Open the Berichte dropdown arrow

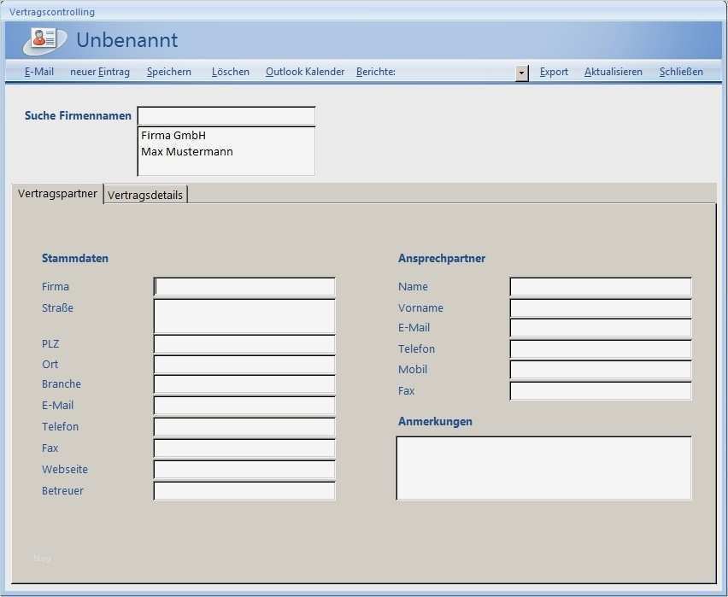521,73
